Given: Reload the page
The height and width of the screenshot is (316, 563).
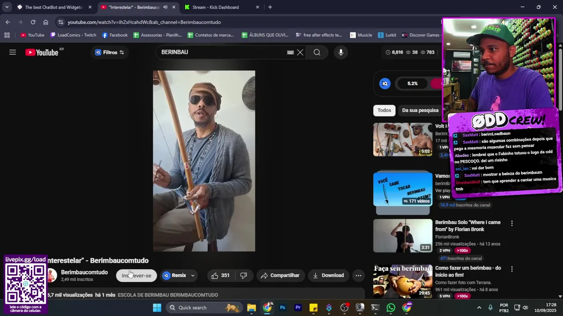Looking at the screenshot, I should point(33,22).
